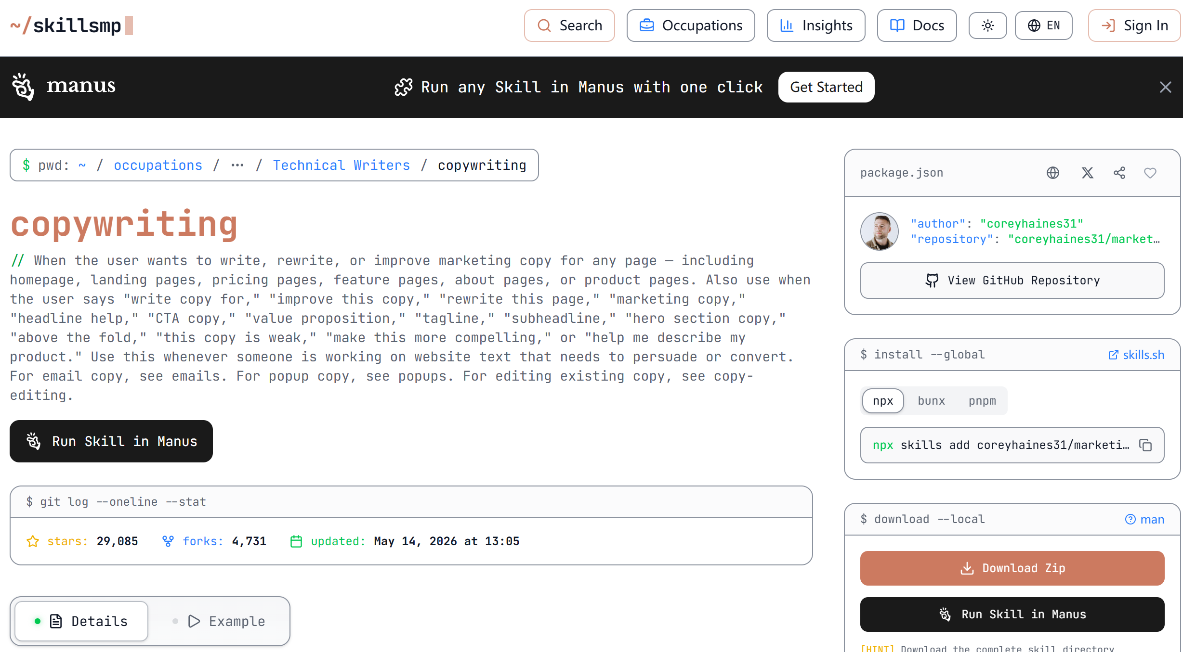This screenshot has width=1183, height=652.
Task: Click Download Zip button
Action: [1012, 568]
